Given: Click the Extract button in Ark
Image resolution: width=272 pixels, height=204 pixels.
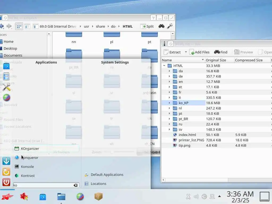Looking at the screenshot, I should coord(172,52).
